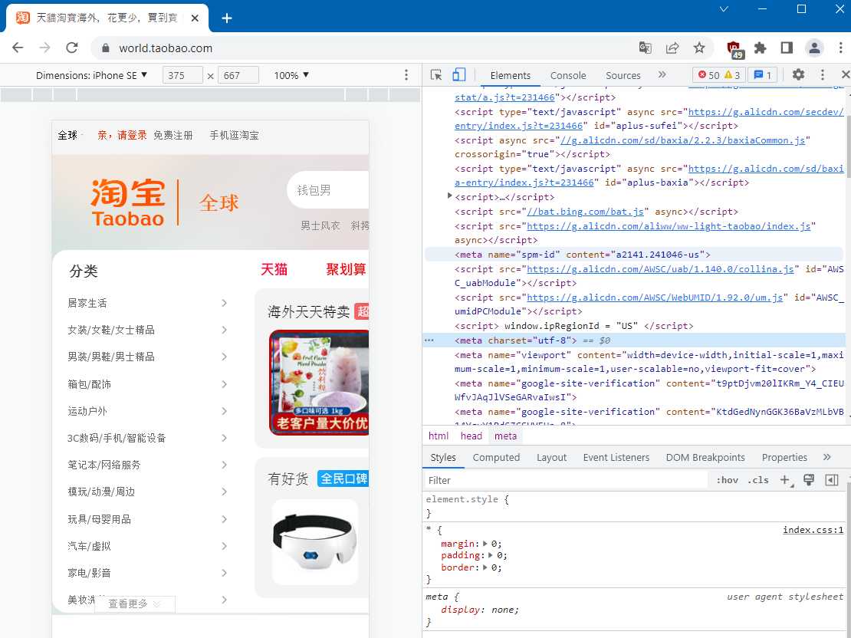Viewport: 851px width, 638px height.
Task: Open the browser side panel
Action: [787, 48]
